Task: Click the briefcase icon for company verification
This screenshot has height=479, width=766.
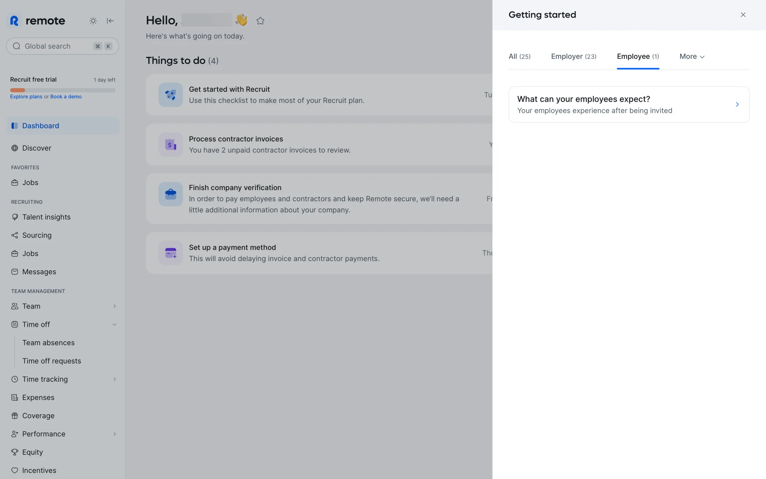Action: click(x=170, y=194)
